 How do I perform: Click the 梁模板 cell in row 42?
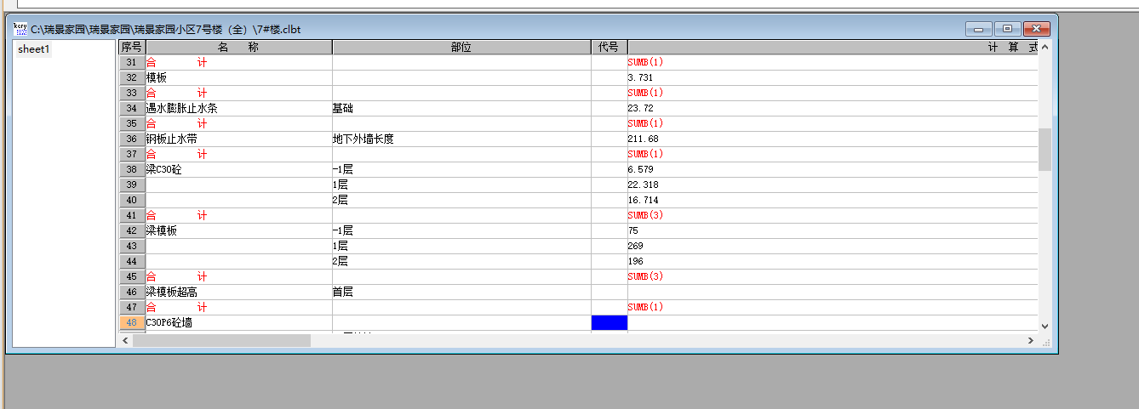point(239,231)
